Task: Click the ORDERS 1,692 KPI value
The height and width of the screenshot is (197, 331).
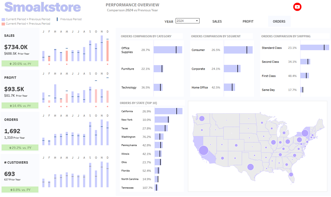Action: 12,131
